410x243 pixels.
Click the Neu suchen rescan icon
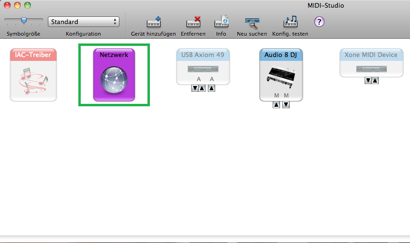[251, 22]
